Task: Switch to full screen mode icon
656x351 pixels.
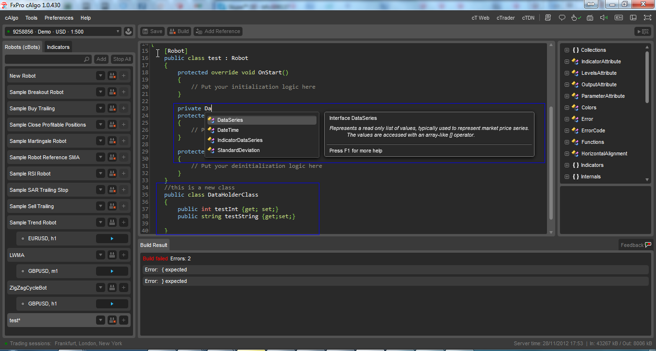Action: pyautogui.click(x=647, y=18)
